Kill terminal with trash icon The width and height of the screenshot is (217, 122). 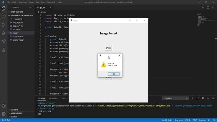pos(203,98)
